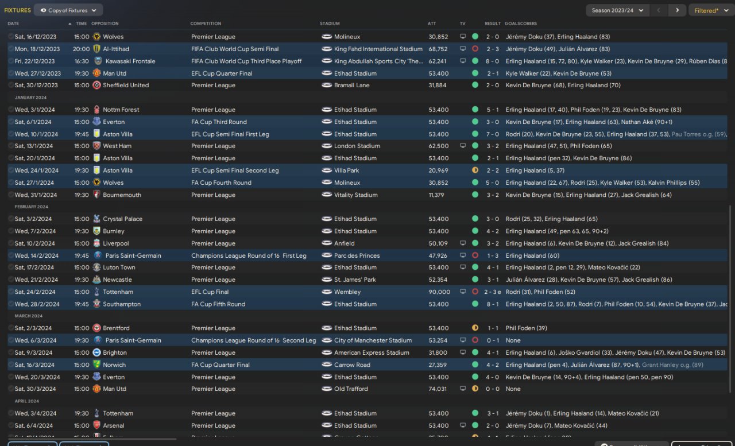Open the Filtered* filter dropdown

pos(711,10)
